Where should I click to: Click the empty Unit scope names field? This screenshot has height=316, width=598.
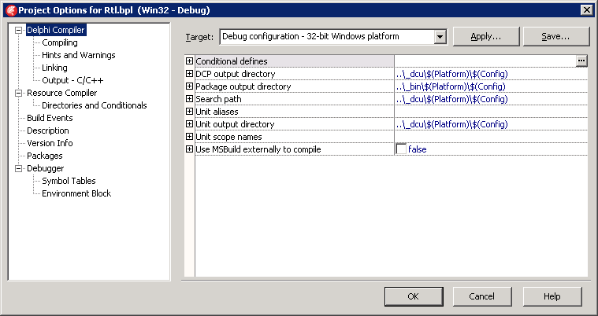point(491,137)
